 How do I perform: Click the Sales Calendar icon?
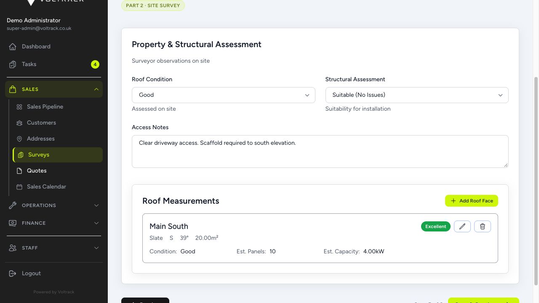click(x=19, y=187)
